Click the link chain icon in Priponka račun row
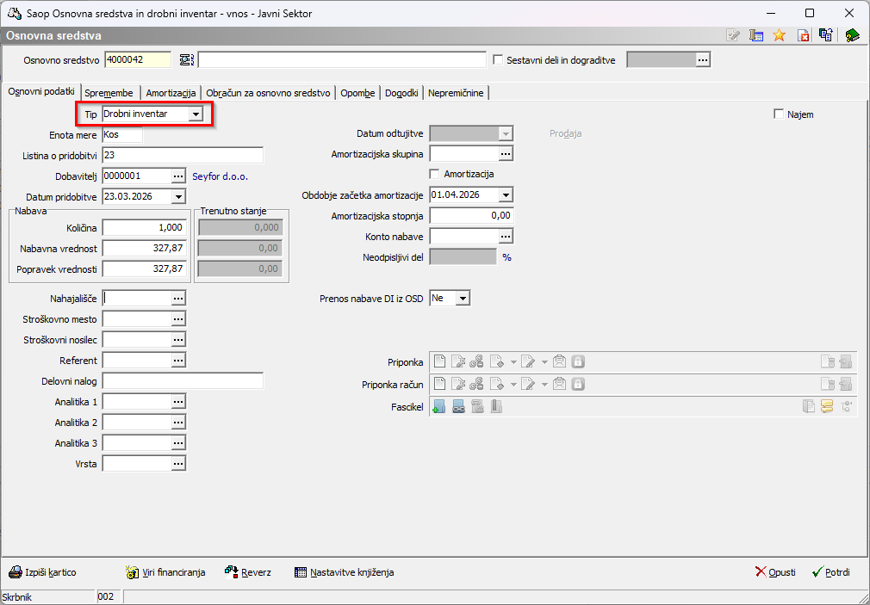870x605 pixels. pyautogui.click(x=476, y=385)
